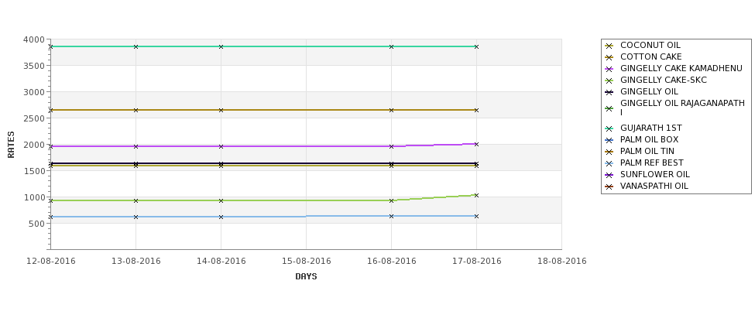This screenshot has width=755, height=332.
Task: Click the GUJARATH 1ST legend marker icon
Action: (609, 128)
